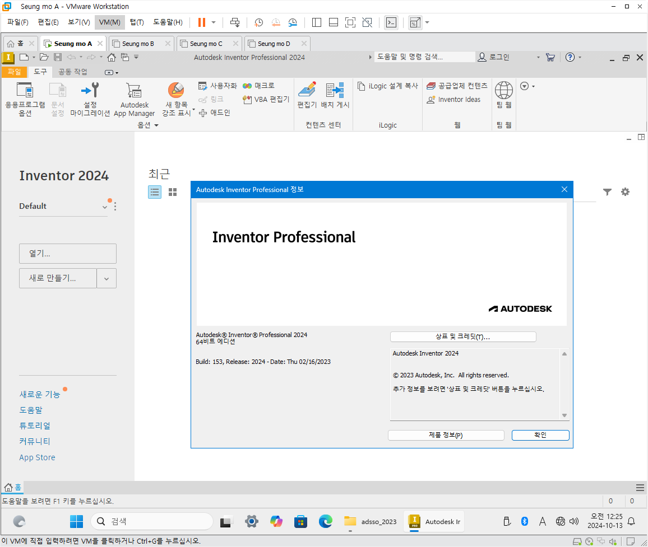Open What's New (새로운 기능) link

[x=40, y=394]
